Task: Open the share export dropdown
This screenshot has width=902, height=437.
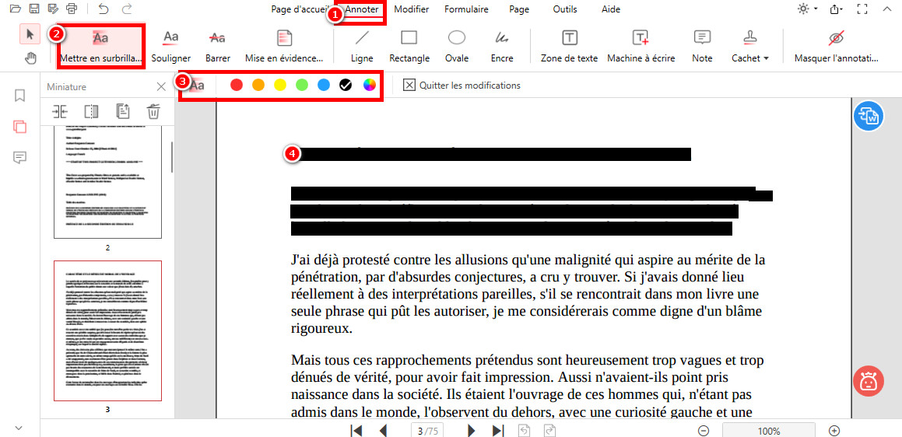Action: pos(836,9)
